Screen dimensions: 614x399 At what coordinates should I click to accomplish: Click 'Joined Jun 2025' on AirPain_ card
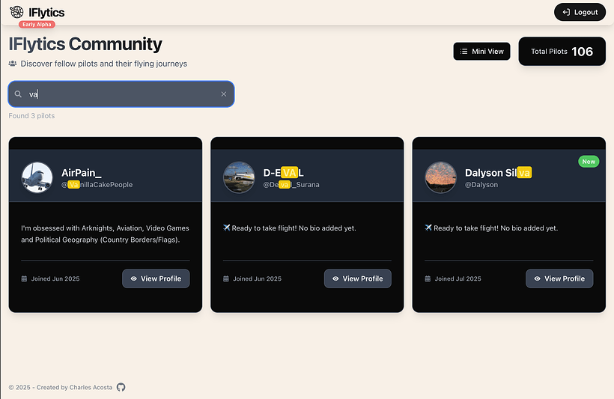click(x=55, y=278)
